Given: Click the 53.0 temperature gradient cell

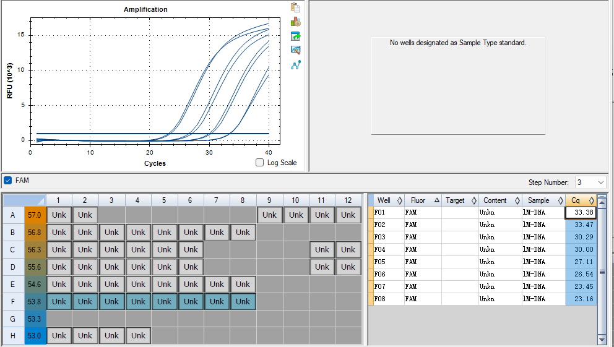Looking at the screenshot, I should coord(35,336).
